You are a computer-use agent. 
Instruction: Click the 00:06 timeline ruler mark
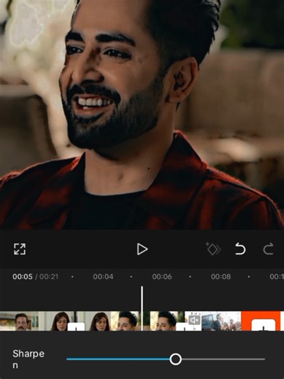pyautogui.click(x=162, y=277)
